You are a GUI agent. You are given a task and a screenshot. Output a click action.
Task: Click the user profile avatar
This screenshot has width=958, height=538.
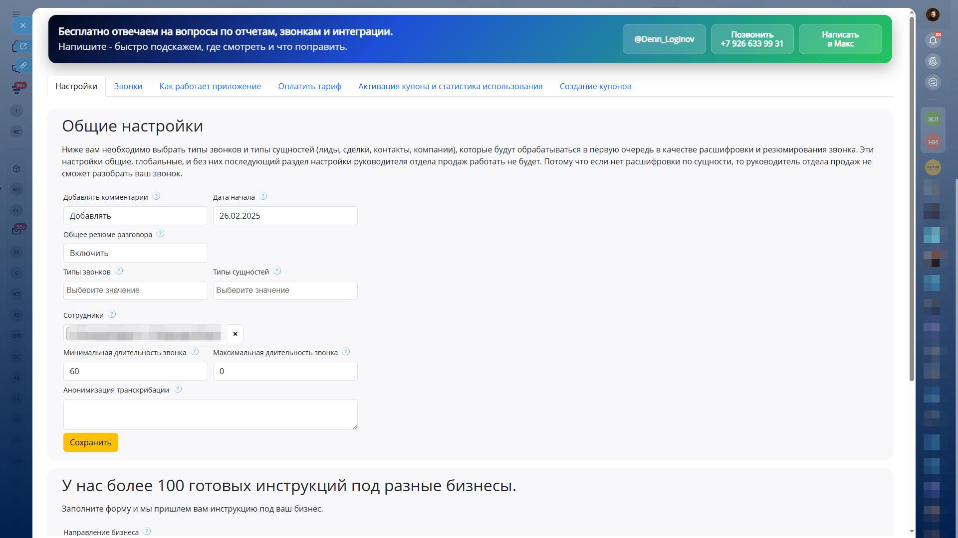[933, 14]
